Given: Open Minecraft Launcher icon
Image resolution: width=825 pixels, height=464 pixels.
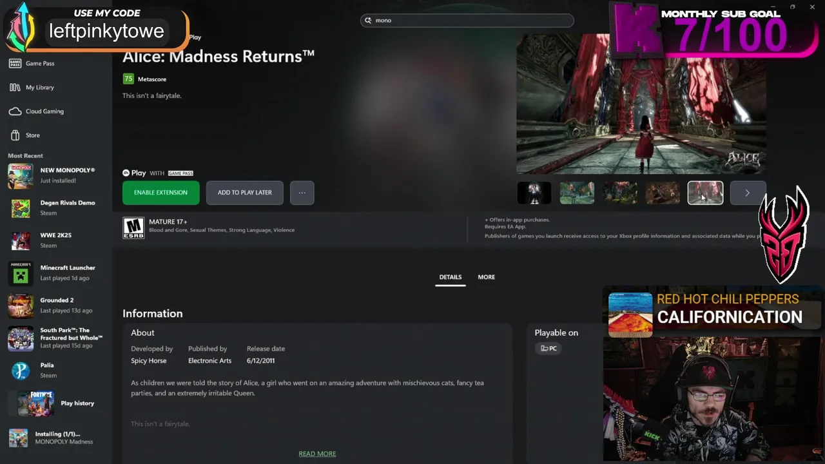Looking at the screenshot, I should 21,273.
